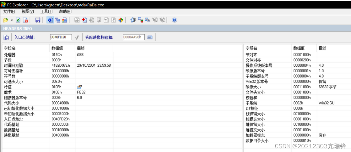
Task: Click the first grayed brush removal tool icon
Action: click(x=155, y=20)
